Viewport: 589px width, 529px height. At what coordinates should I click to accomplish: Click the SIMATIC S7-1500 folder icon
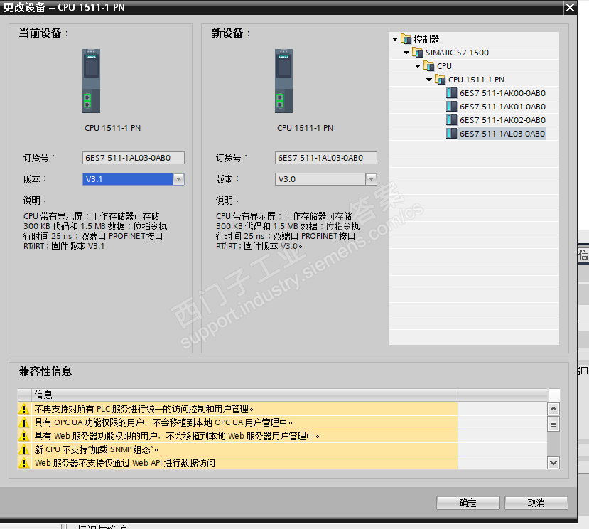418,53
